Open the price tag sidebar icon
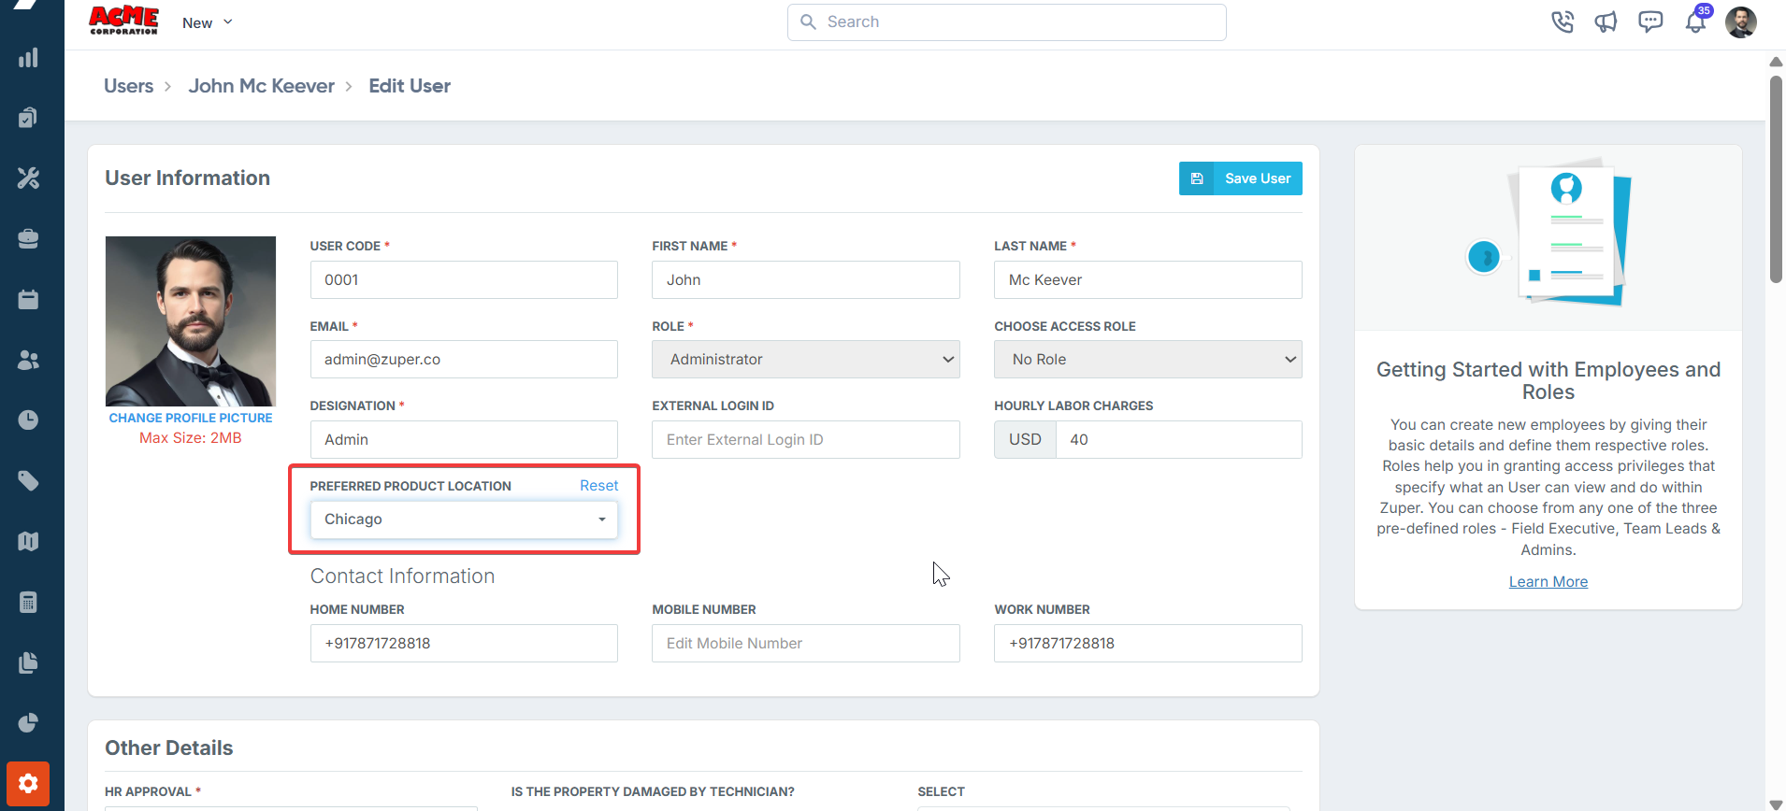 click(x=28, y=480)
